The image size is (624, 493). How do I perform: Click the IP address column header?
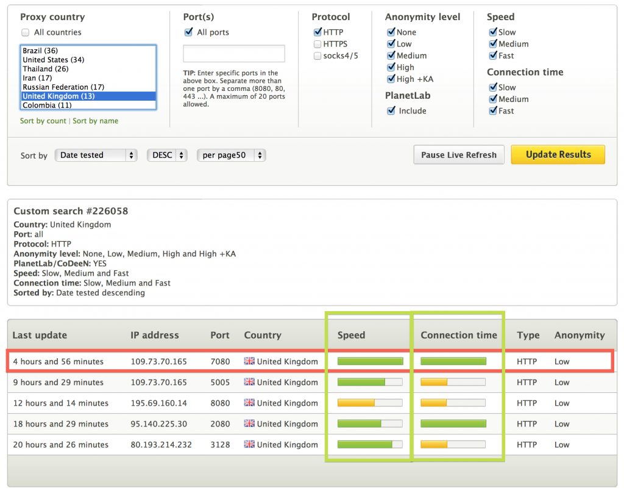click(x=155, y=335)
